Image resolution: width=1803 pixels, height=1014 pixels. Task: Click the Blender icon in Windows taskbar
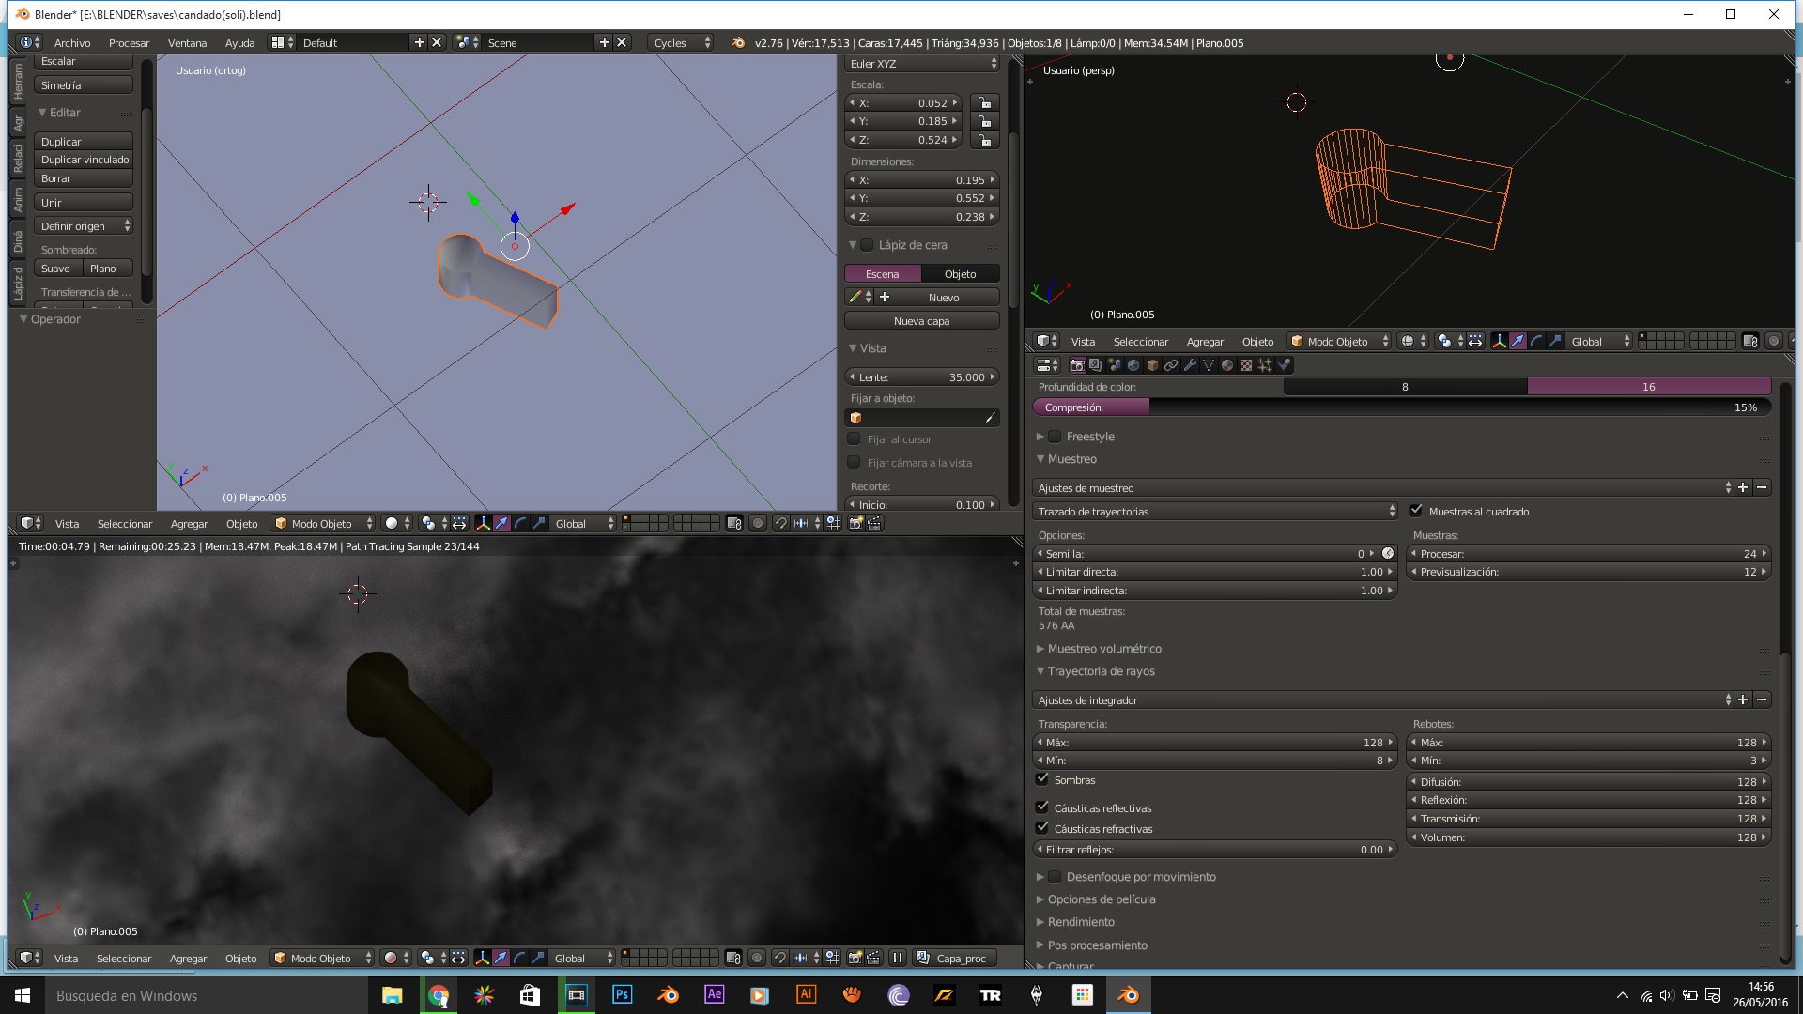[x=1128, y=995]
